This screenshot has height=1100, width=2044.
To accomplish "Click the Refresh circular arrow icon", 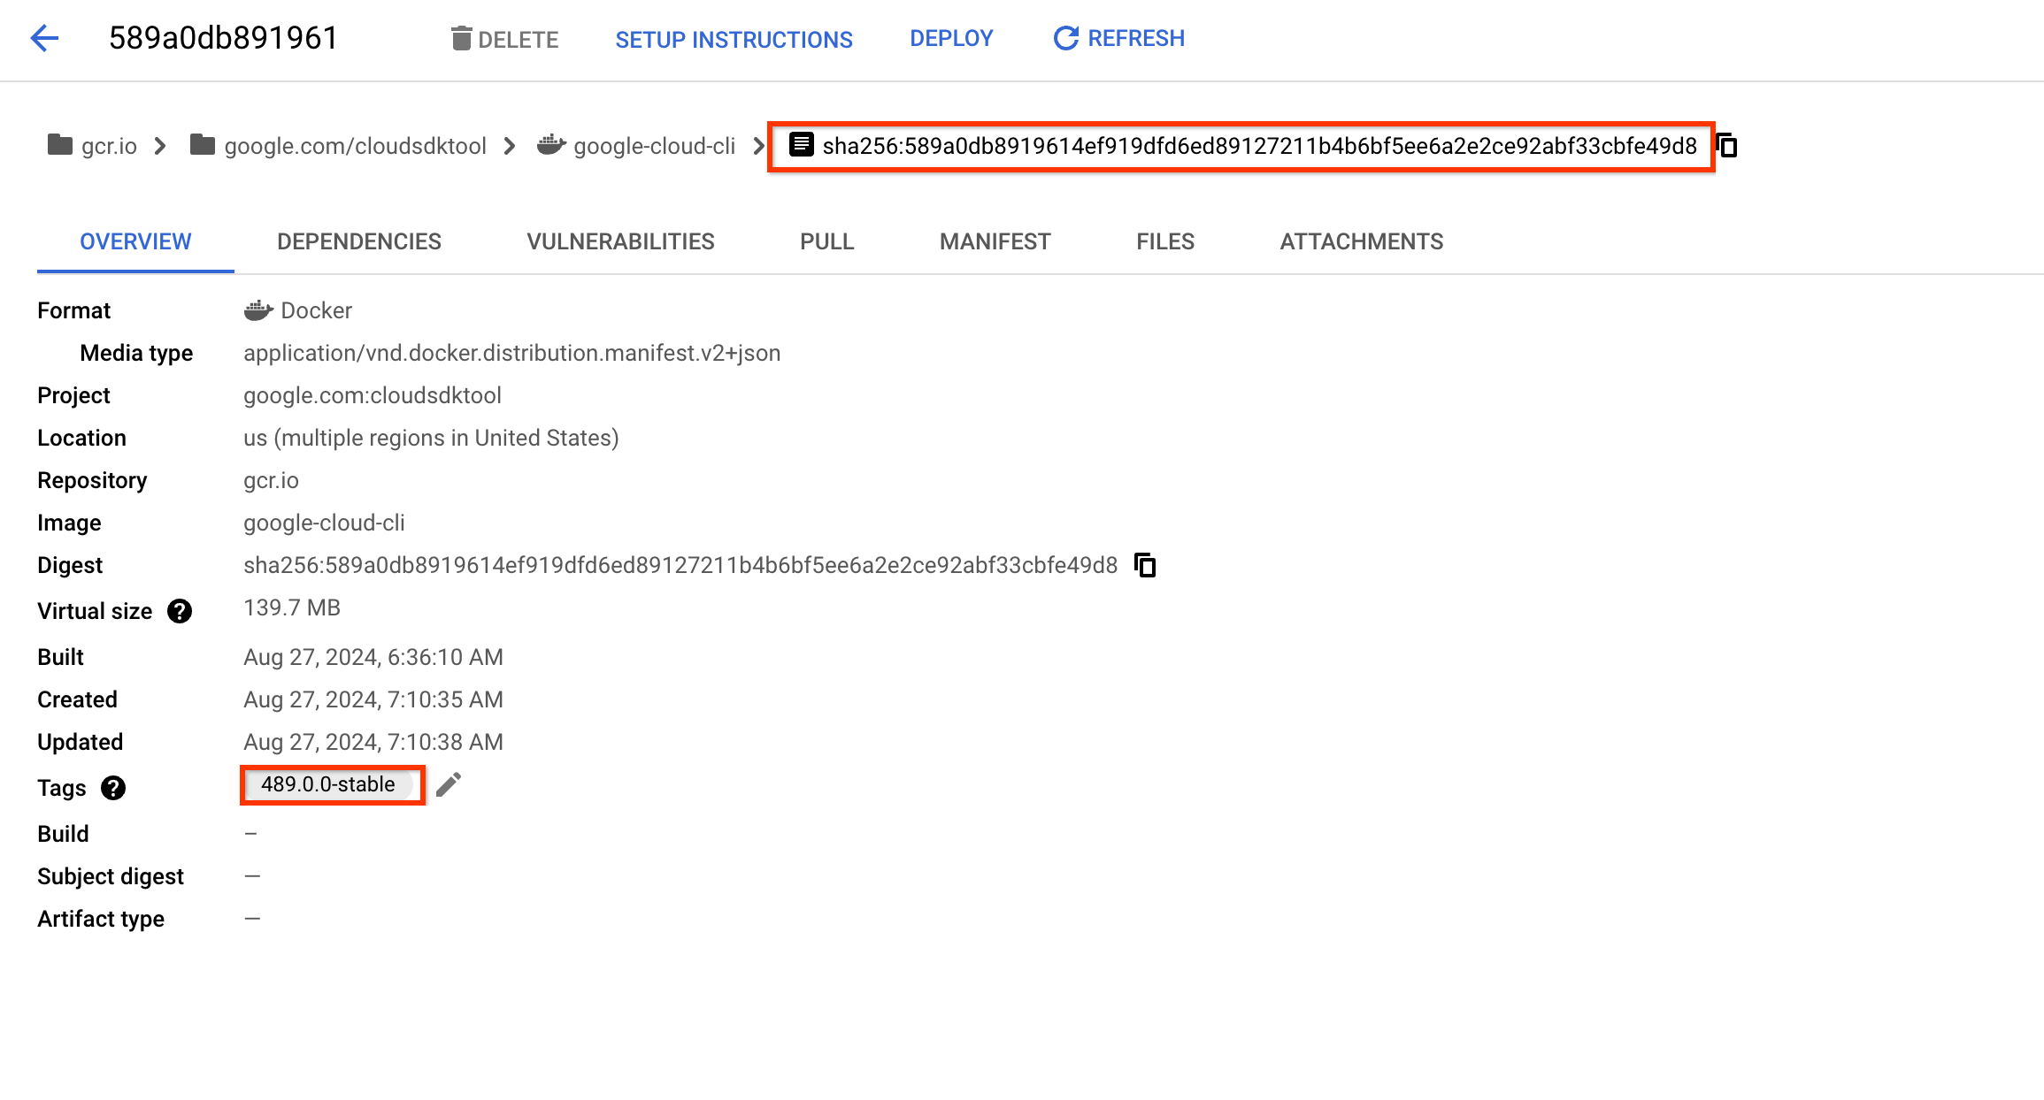I will click(1065, 39).
